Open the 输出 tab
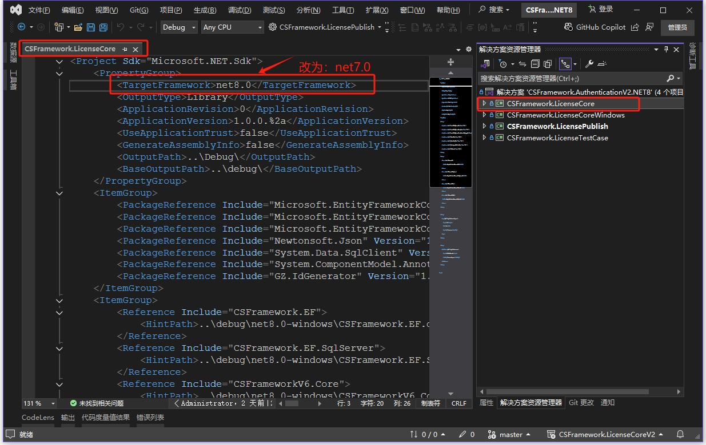Screen dimensions: 706x445 point(68,418)
